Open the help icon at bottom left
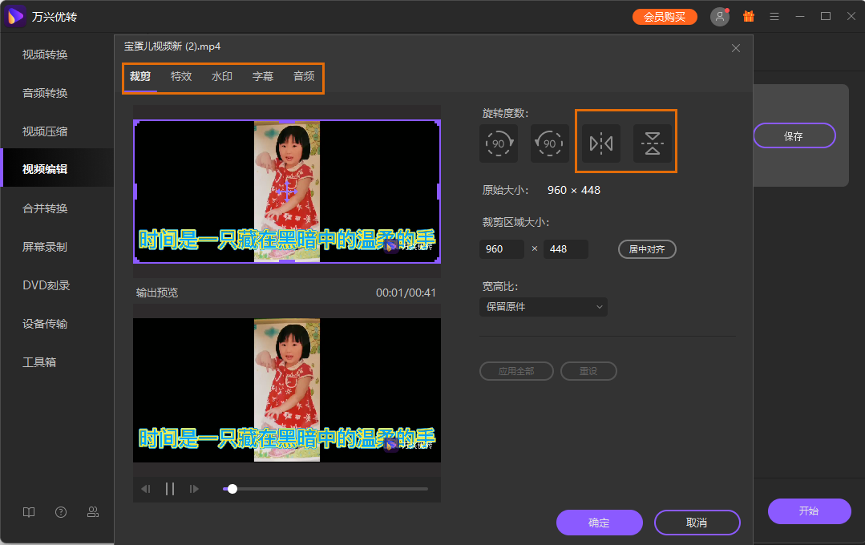The height and width of the screenshot is (545, 865). [x=60, y=511]
